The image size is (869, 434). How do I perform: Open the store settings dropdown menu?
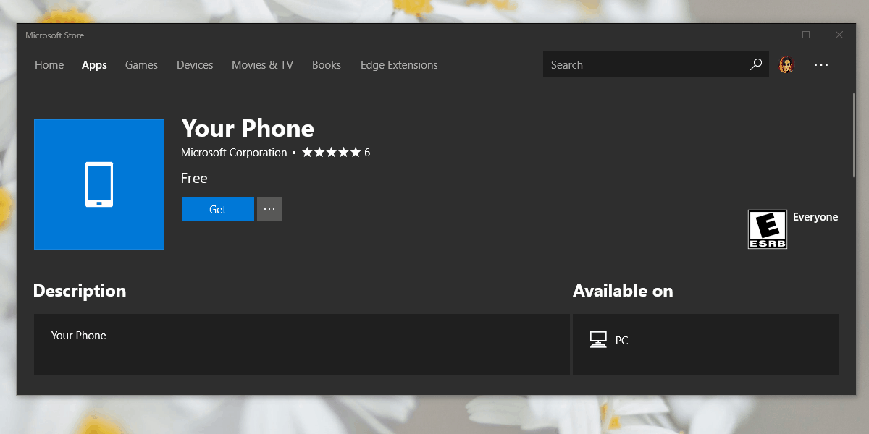(821, 64)
